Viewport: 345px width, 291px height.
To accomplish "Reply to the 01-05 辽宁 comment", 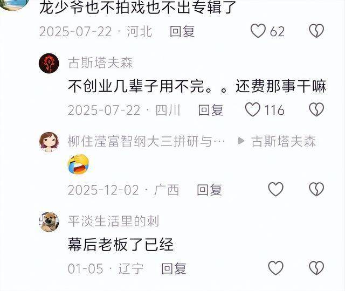I will [174, 268].
